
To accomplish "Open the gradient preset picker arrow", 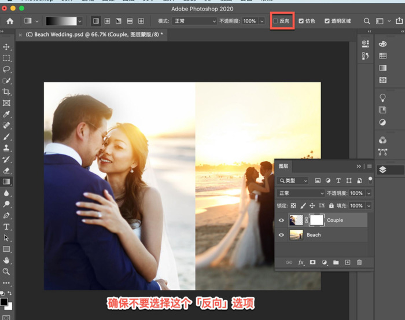I will click(x=80, y=21).
